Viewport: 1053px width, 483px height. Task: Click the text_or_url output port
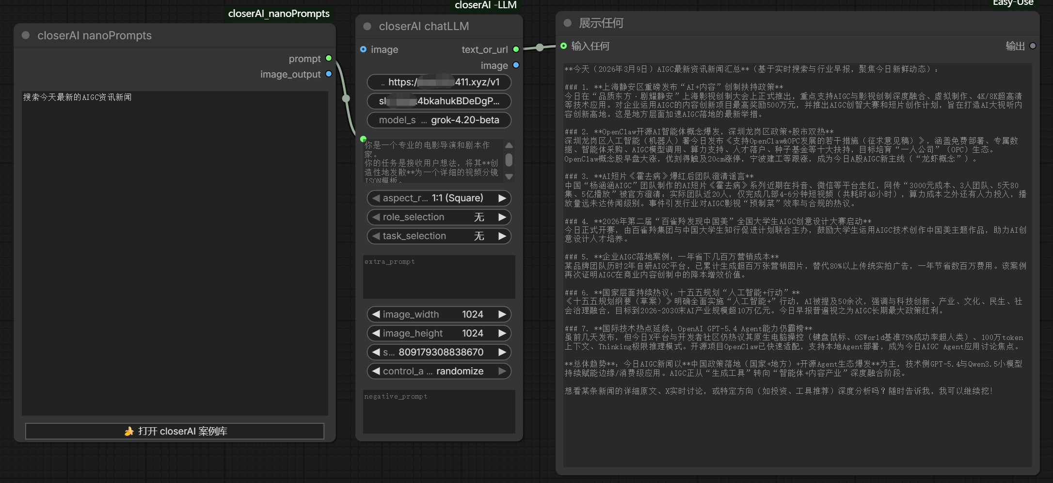(516, 49)
